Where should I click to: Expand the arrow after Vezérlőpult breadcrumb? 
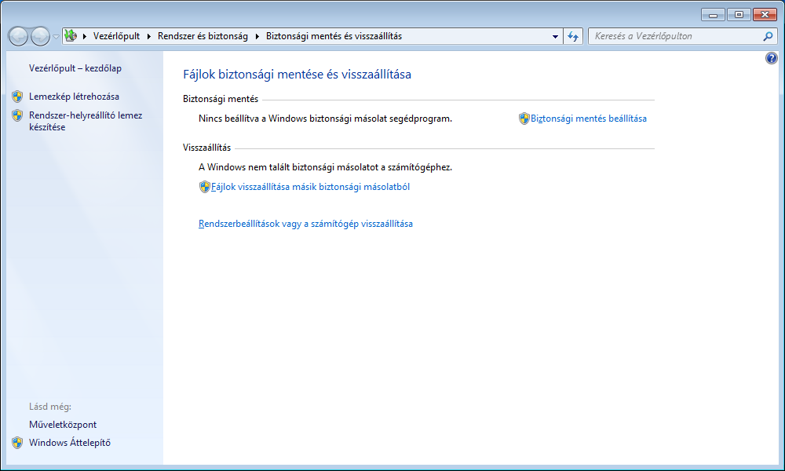pos(148,36)
